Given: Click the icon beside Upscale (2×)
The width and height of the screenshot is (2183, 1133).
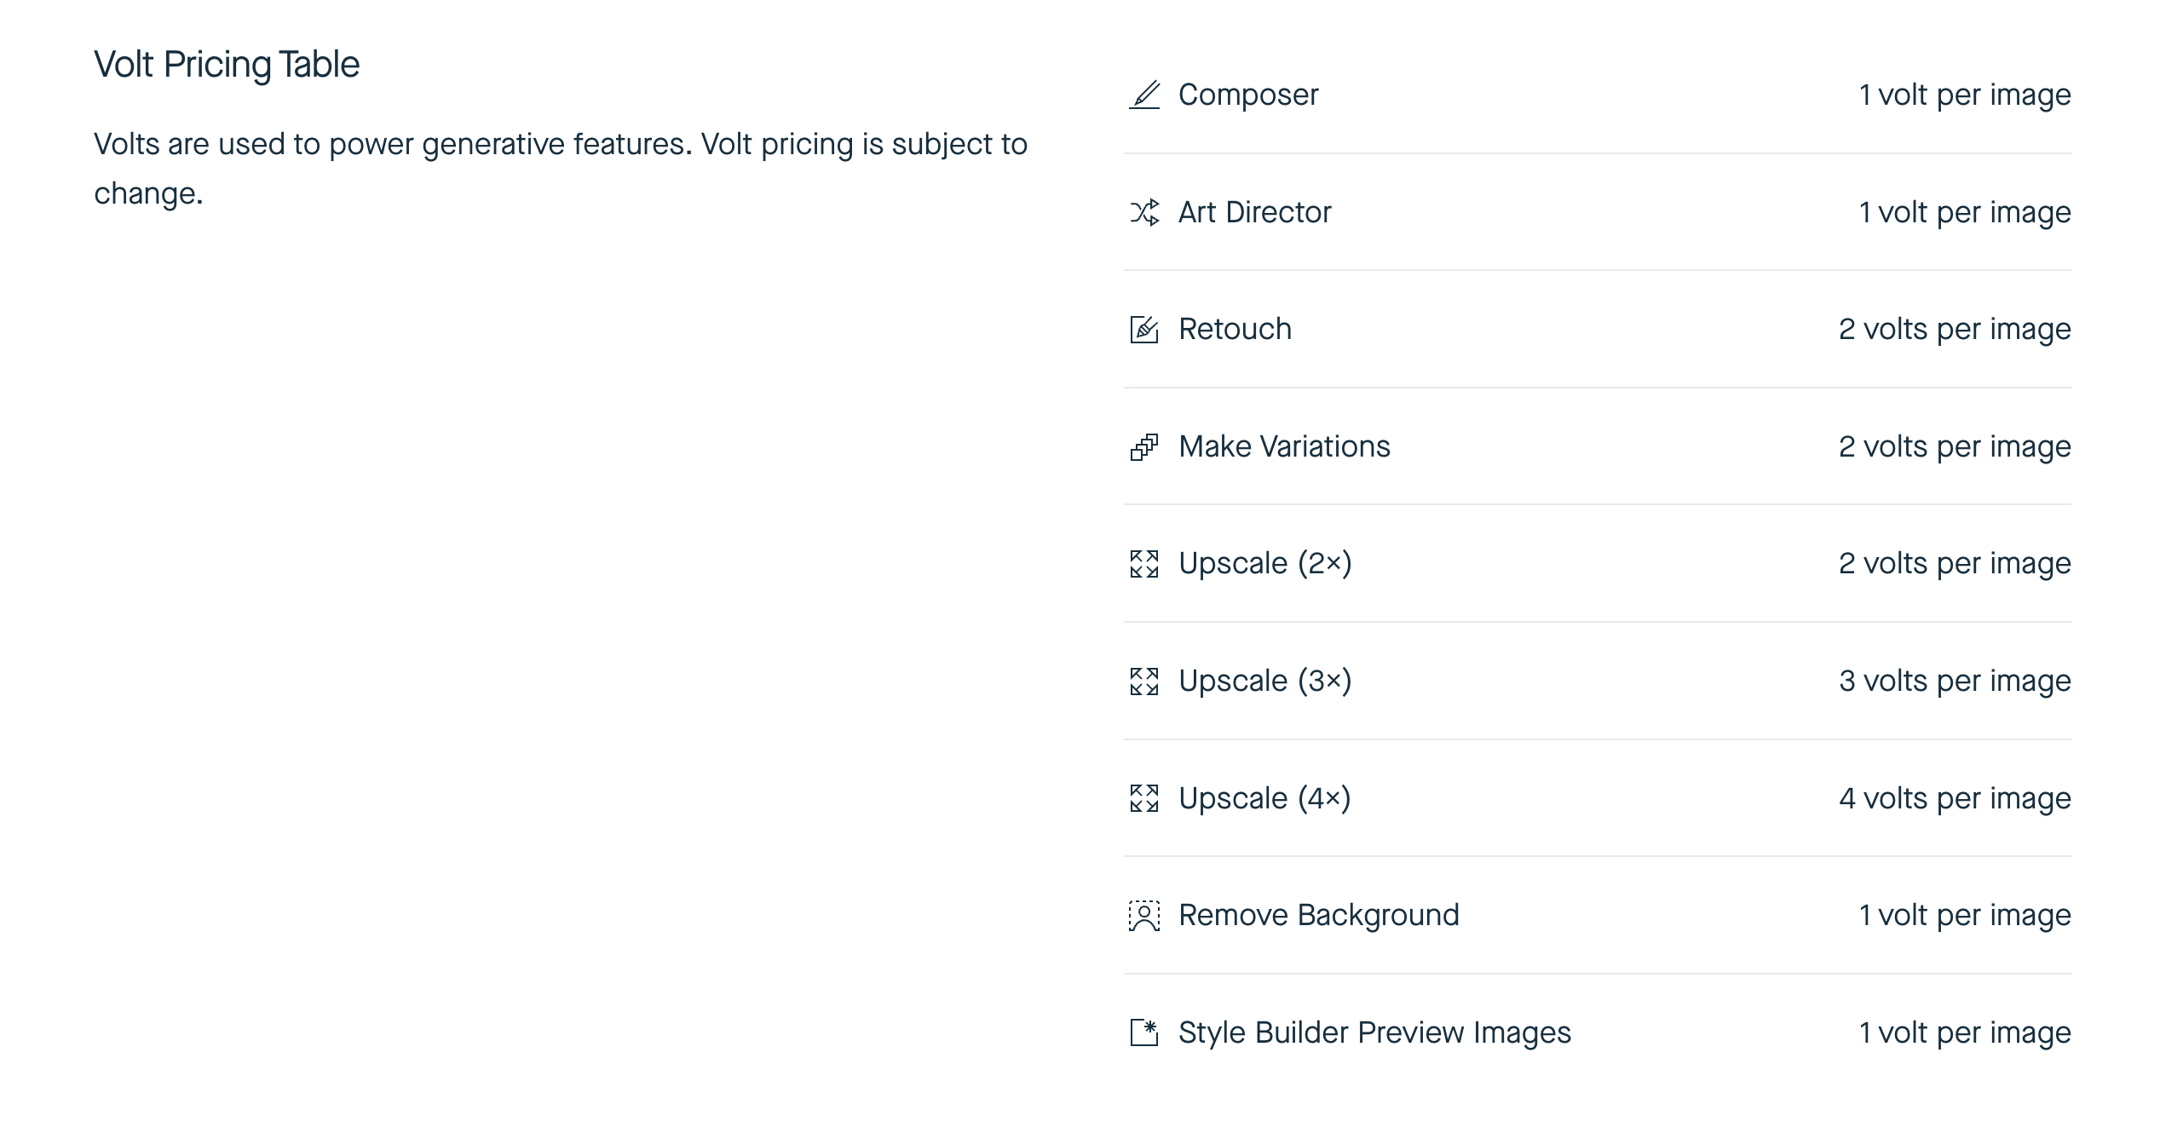Looking at the screenshot, I should coord(1144,564).
